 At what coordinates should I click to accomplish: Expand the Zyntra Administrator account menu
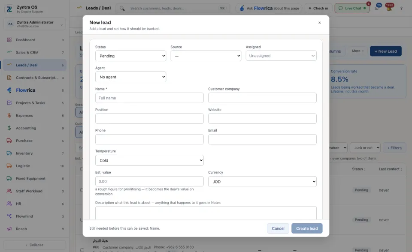click(x=35, y=24)
